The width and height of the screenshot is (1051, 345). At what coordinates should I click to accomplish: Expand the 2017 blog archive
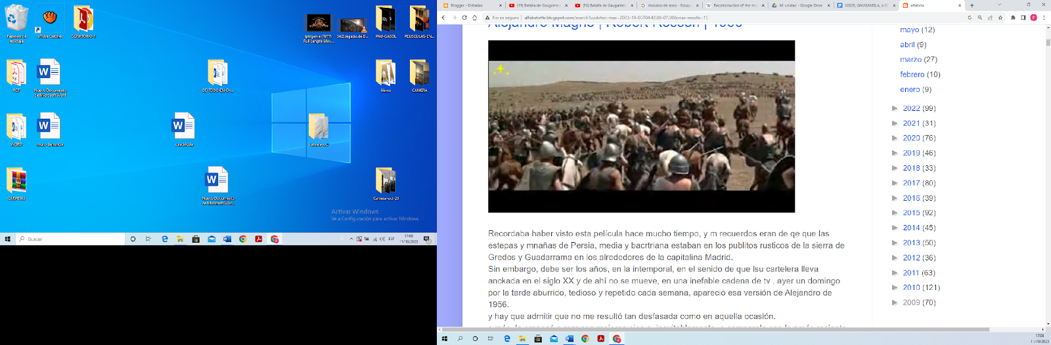(895, 183)
